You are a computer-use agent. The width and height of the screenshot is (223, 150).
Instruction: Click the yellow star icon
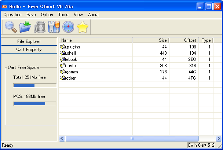click(83, 27)
